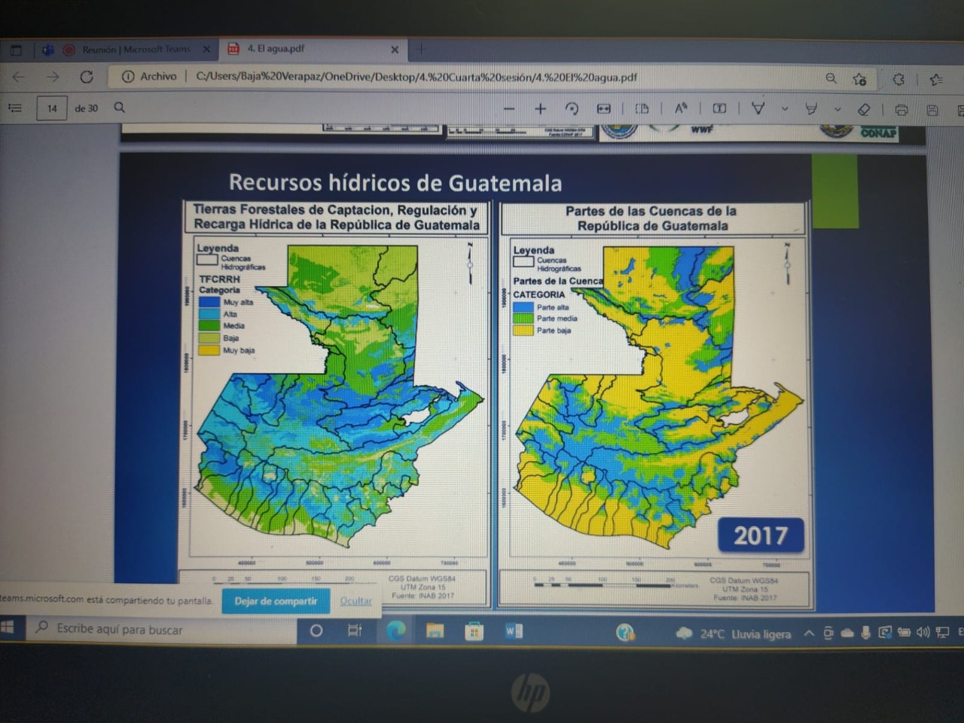Toggle the Highlight marker tool
This screenshot has height=723, width=964.
click(811, 109)
